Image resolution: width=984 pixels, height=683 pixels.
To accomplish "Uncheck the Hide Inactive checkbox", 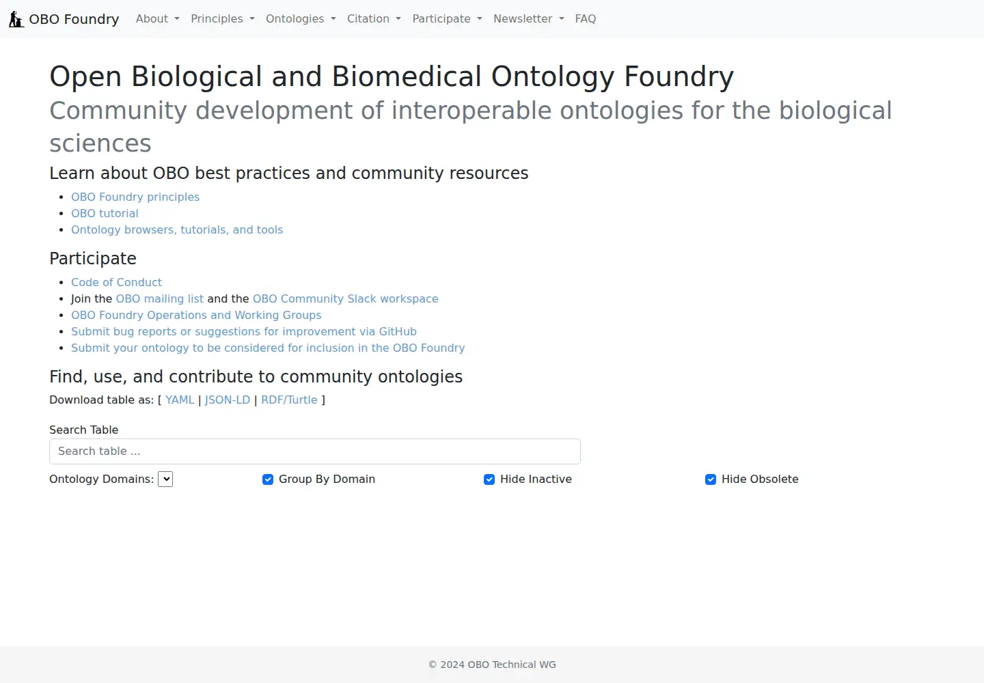I will point(489,479).
